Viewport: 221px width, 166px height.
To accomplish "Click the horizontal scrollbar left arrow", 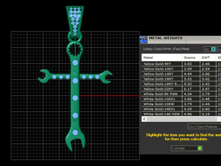I will [144, 119].
